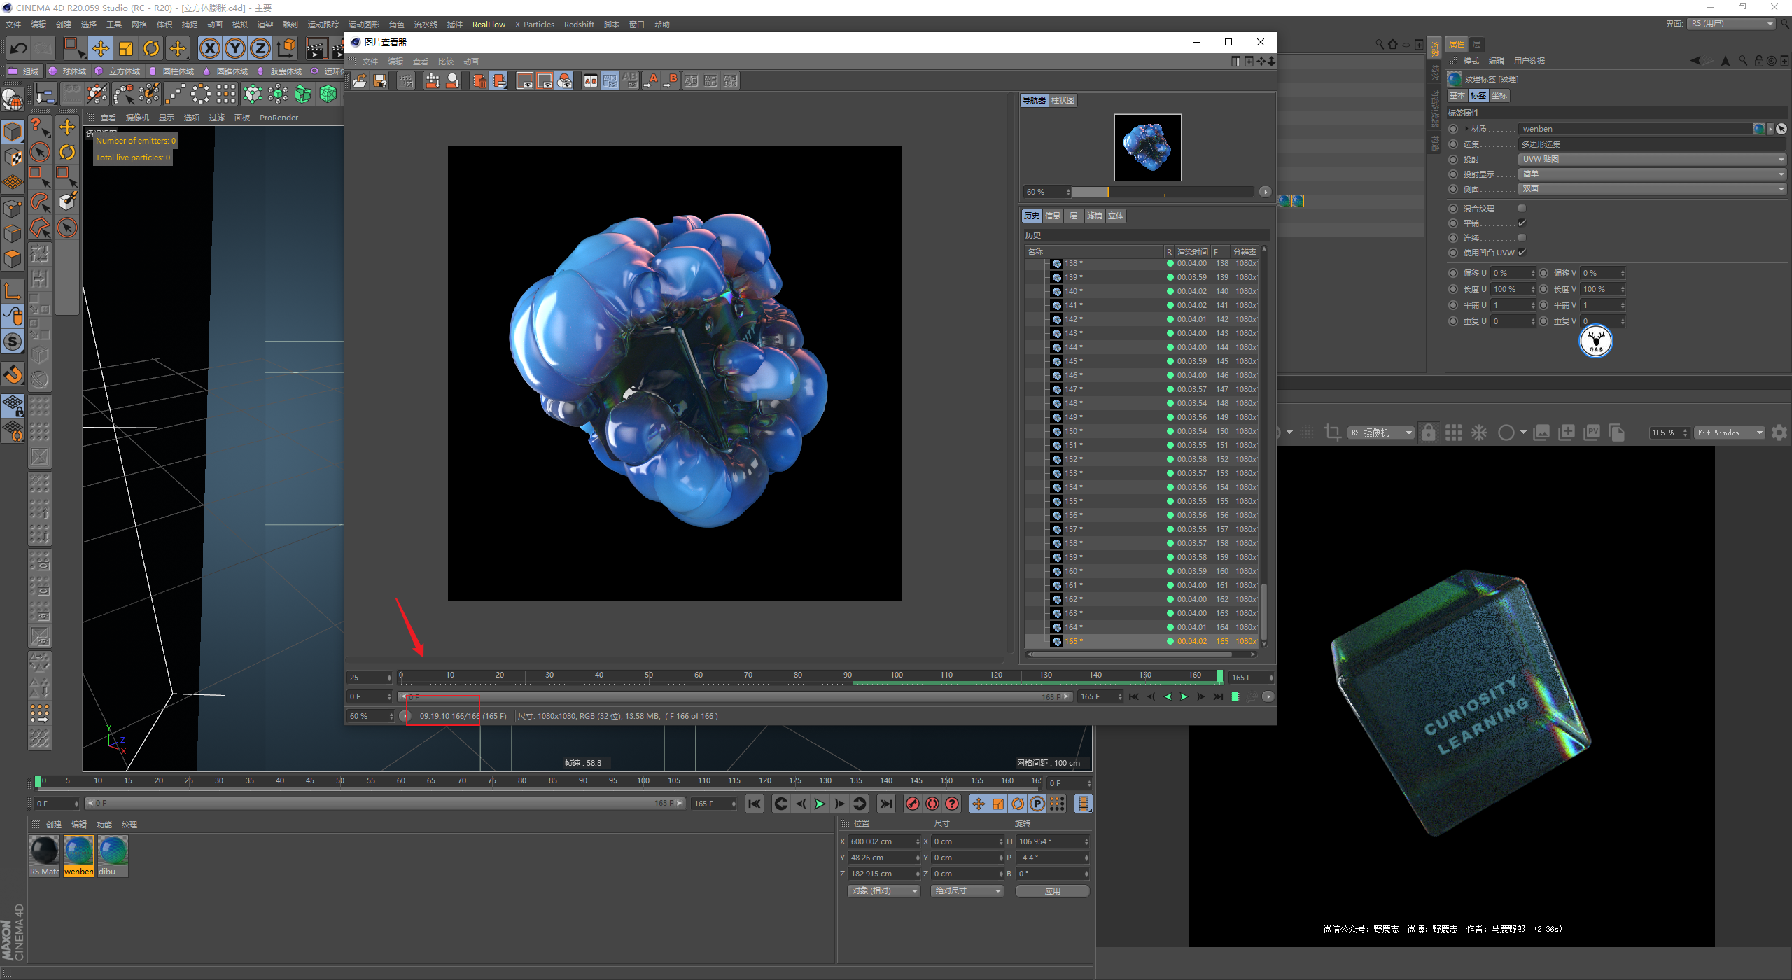This screenshot has width=1792, height=980.
Task: Open the Redshift menu
Action: coord(579,24)
